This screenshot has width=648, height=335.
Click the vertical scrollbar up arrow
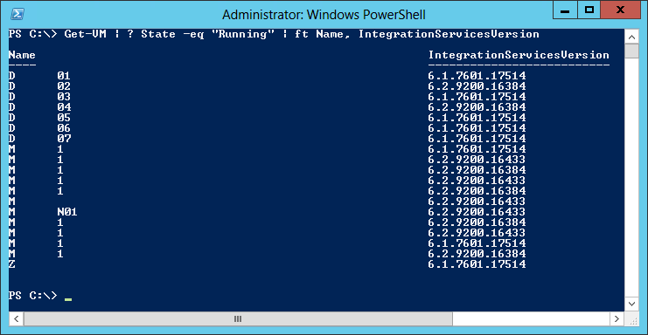[631, 38]
